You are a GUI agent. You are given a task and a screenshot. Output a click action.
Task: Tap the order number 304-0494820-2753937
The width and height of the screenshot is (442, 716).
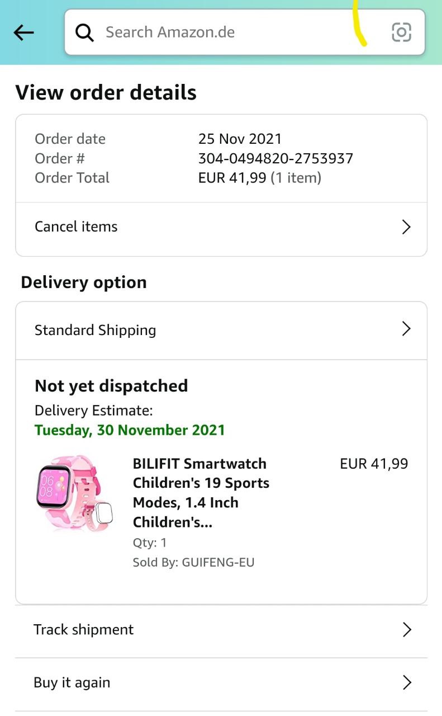pyautogui.click(x=275, y=158)
